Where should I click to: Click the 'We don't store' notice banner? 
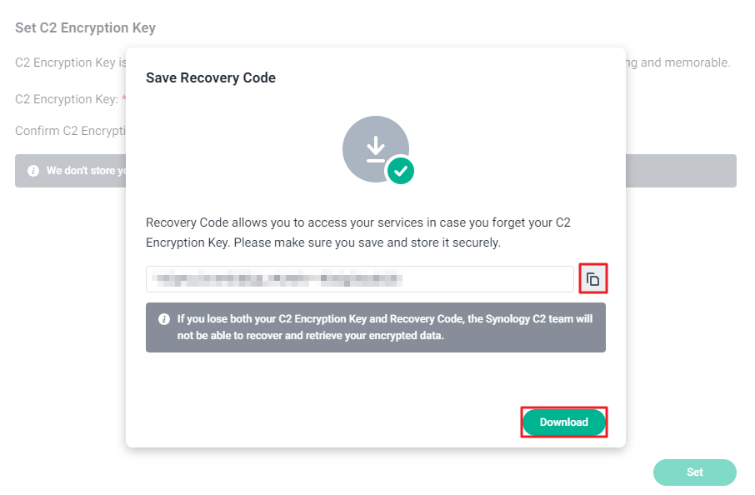point(83,170)
